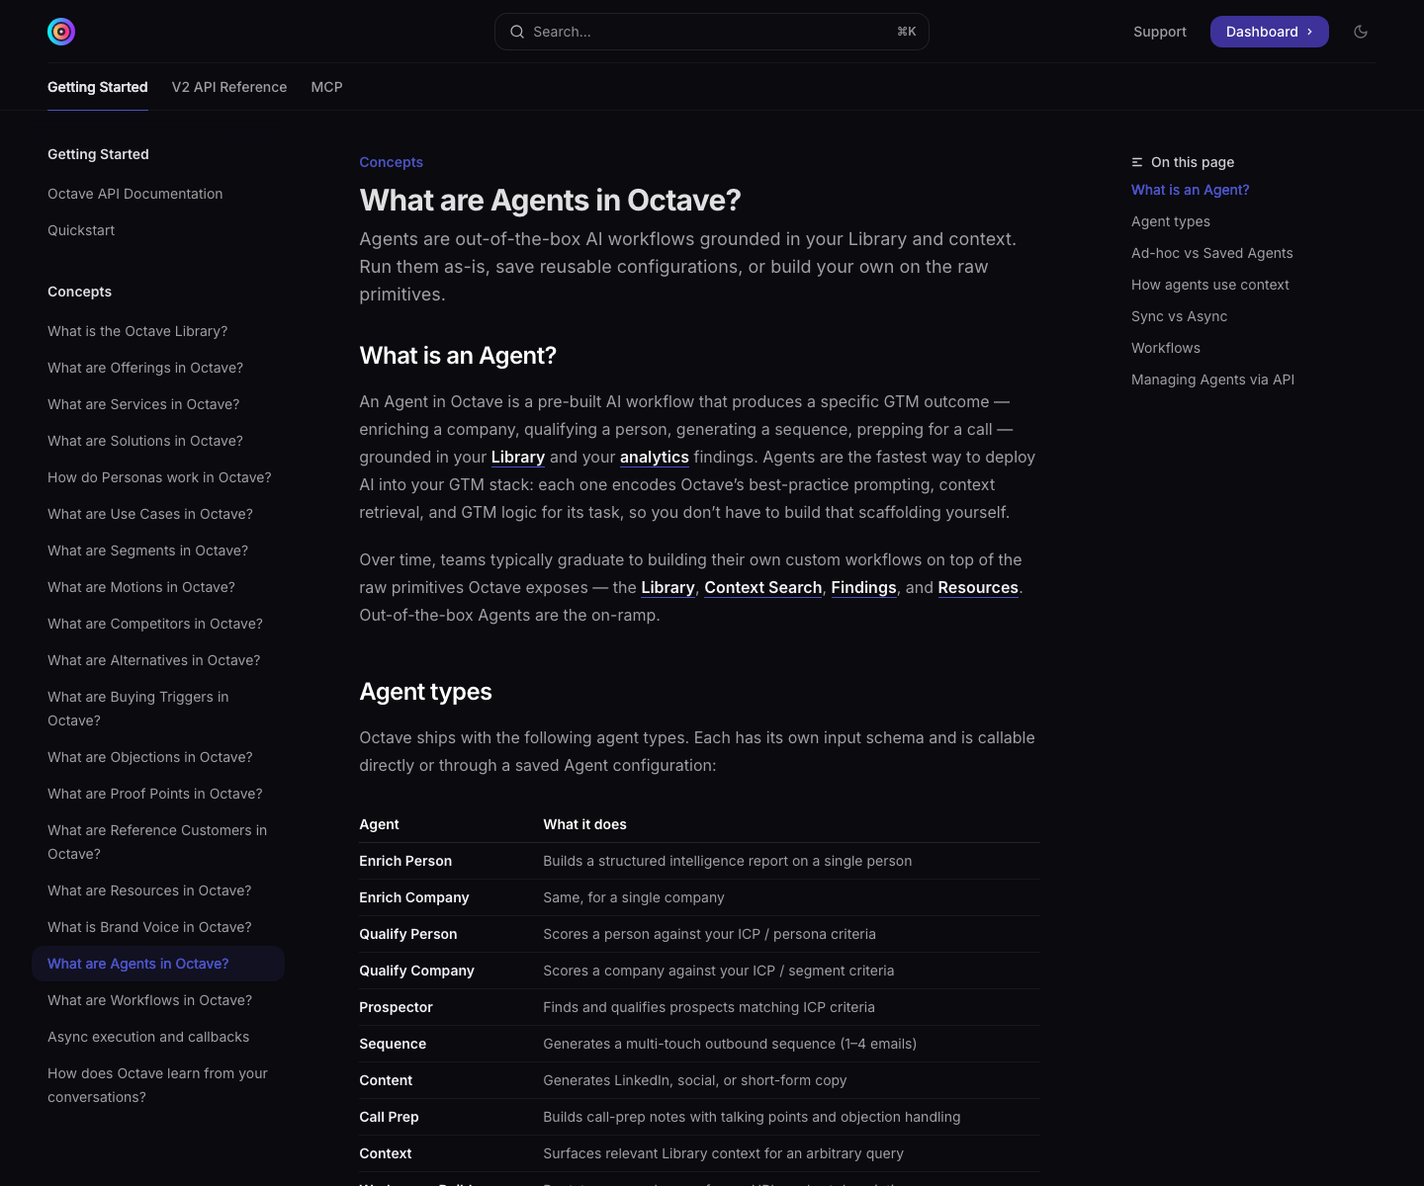Image resolution: width=1424 pixels, height=1186 pixels.
Task: Open What are Use Cases in Octave?
Action: pyautogui.click(x=150, y=514)
